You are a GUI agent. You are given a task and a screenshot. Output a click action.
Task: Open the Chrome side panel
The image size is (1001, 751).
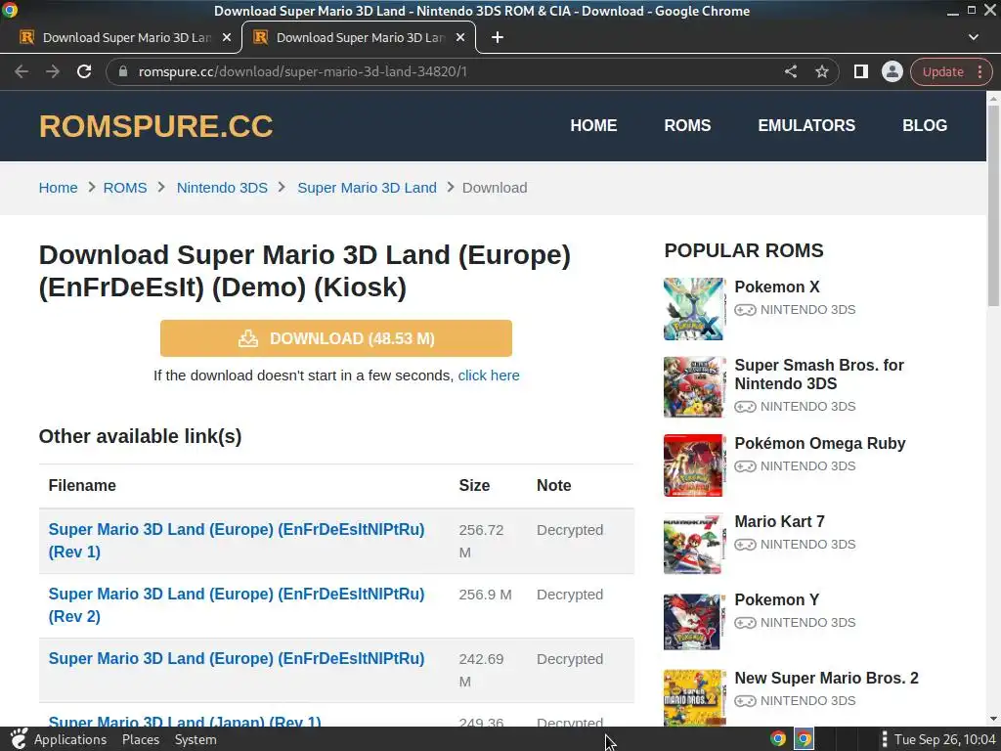pyautogui.click(x=860, y=71)
